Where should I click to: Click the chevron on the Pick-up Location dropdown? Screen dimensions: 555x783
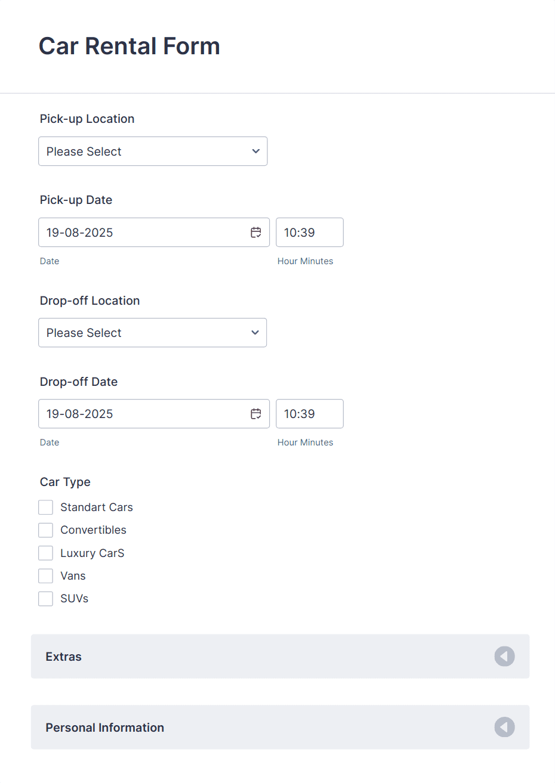point(255,151)
